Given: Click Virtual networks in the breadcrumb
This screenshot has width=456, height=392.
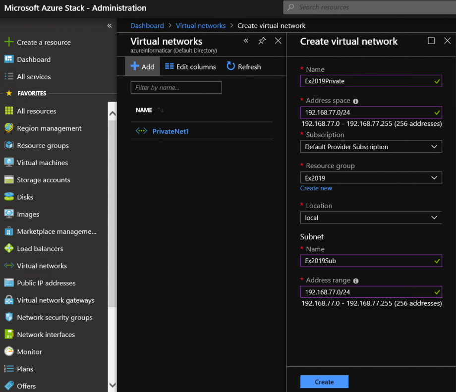Looking at the screenshot, I should click(x=200, y=25).
